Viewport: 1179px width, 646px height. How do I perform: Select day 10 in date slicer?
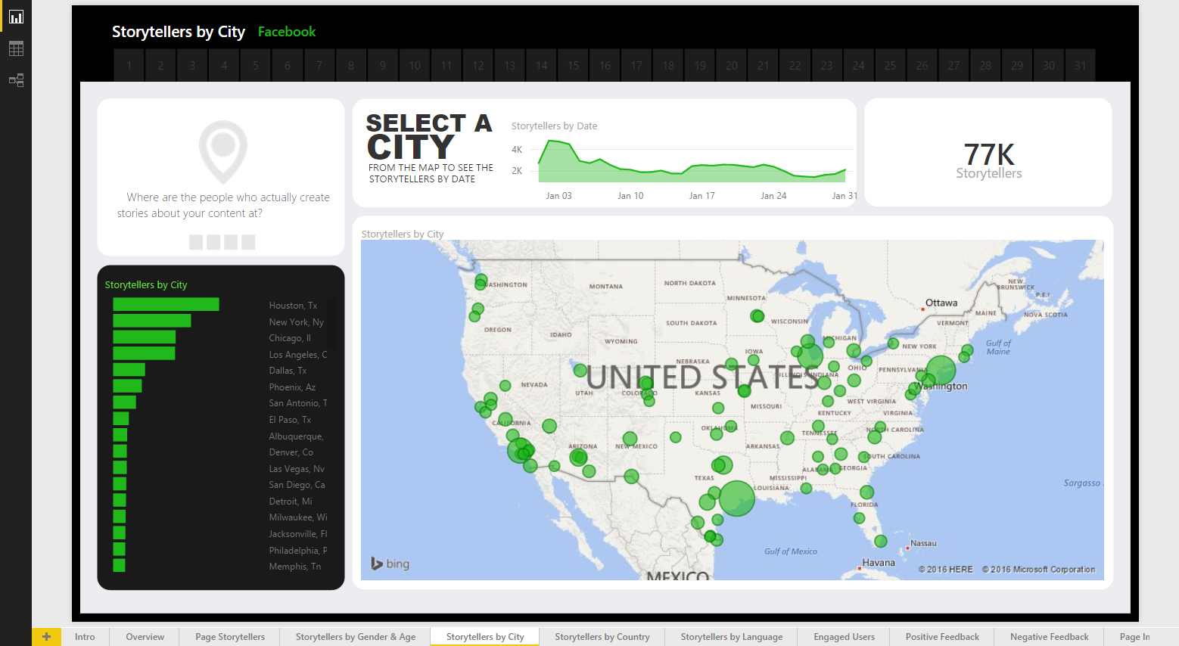(x=415, y=66)
